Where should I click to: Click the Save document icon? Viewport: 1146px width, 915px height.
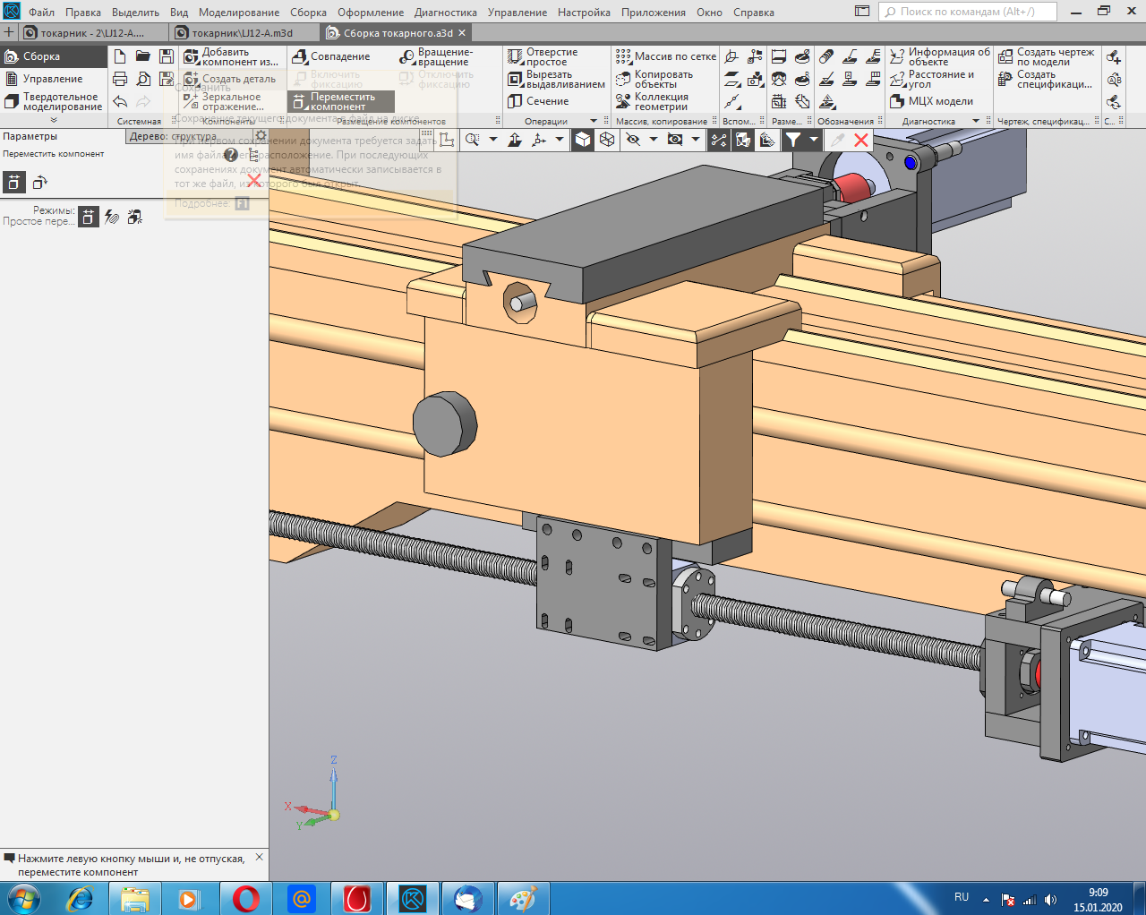pos(166,56)
